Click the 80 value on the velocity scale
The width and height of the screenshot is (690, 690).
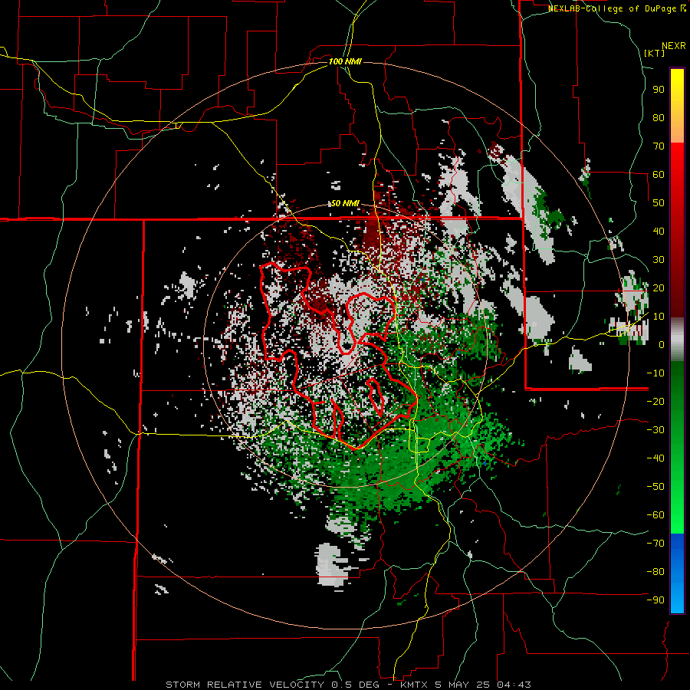click(x=659, y=117)
